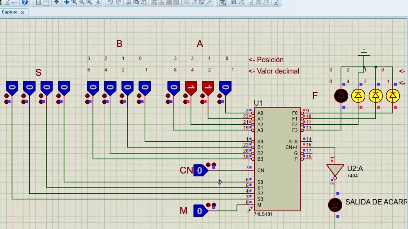This screenshot has height=229, width=408.
Task: Toggle A position 2 red logic state
Action: 191,88
